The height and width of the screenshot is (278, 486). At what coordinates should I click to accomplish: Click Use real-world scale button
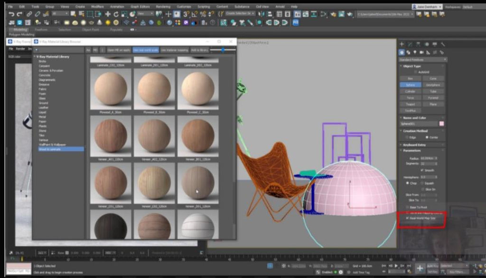pos(146,50)
